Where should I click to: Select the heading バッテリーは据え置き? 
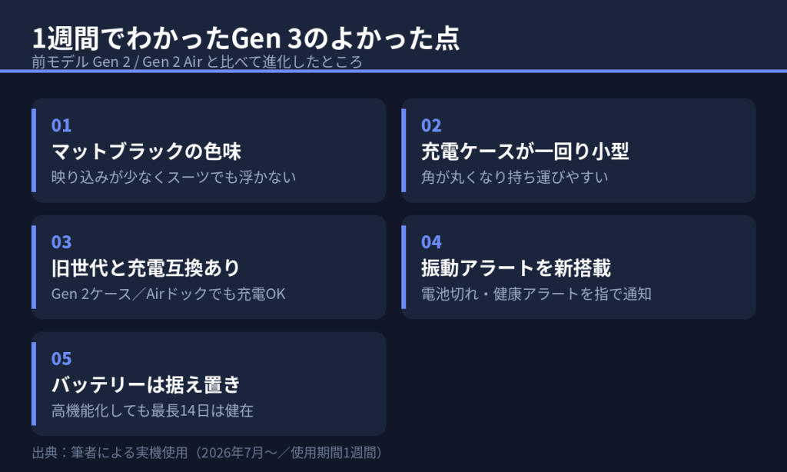point(145,384)
